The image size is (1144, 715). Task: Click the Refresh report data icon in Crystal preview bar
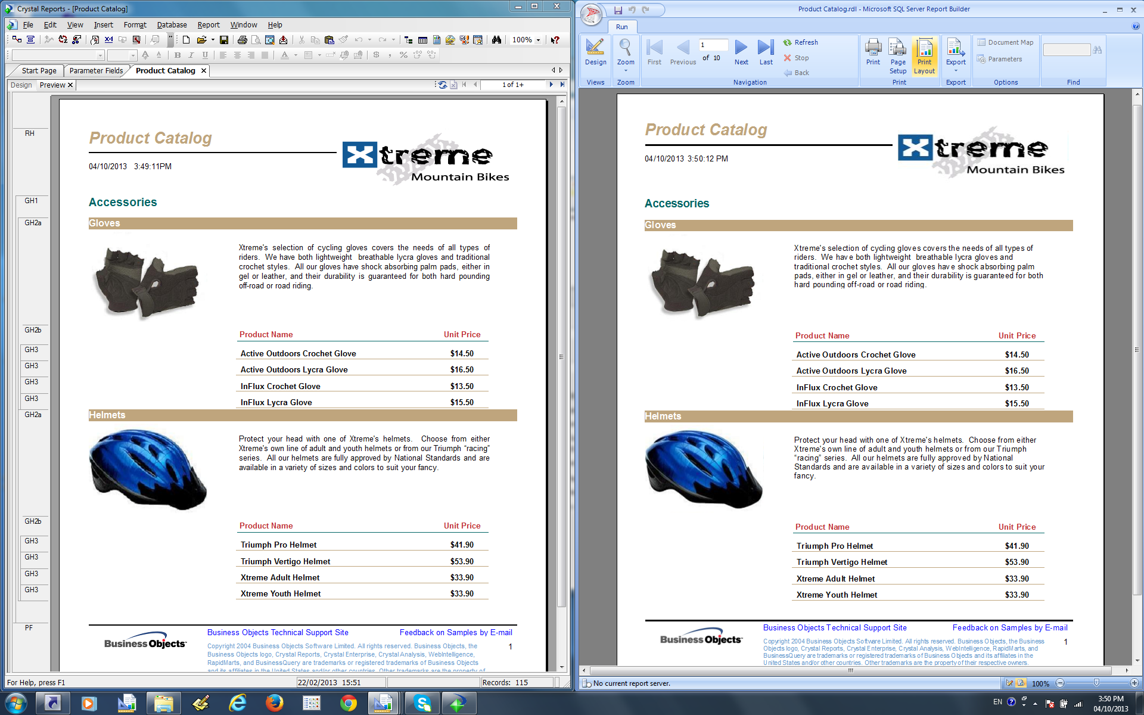click(x=442, y=85)
